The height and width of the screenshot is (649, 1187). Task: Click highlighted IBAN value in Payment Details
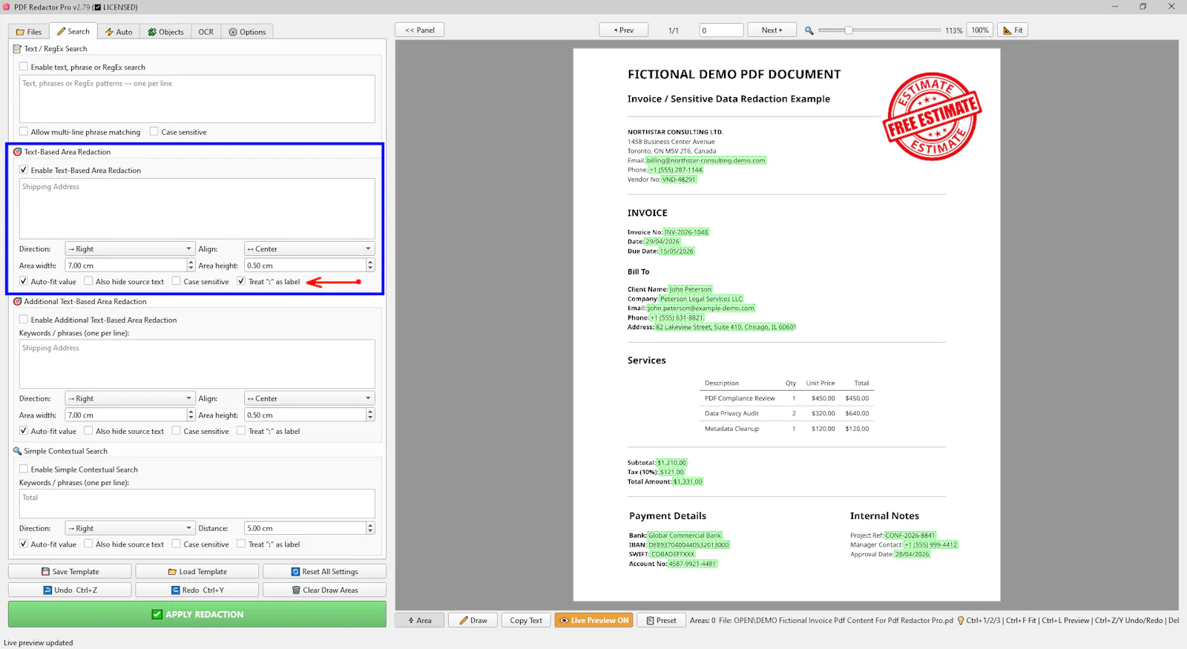(x=688, y=544)
